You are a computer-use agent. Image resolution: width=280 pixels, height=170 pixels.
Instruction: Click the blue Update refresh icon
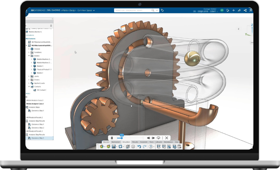click(120, 146)
